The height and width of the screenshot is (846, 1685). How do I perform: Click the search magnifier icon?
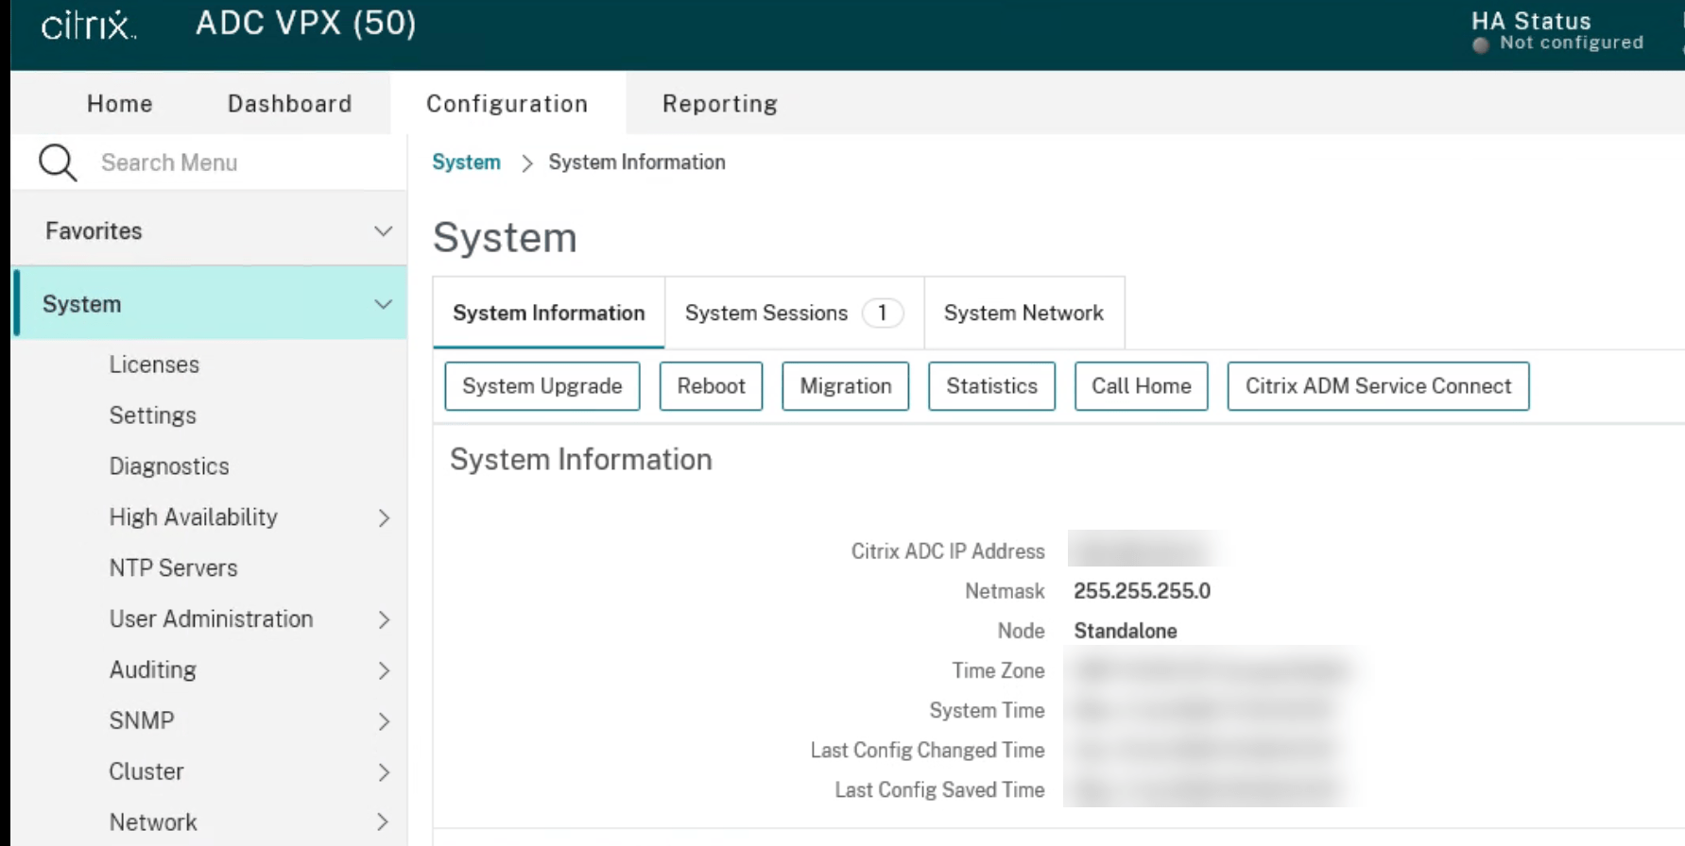[58, 162]
